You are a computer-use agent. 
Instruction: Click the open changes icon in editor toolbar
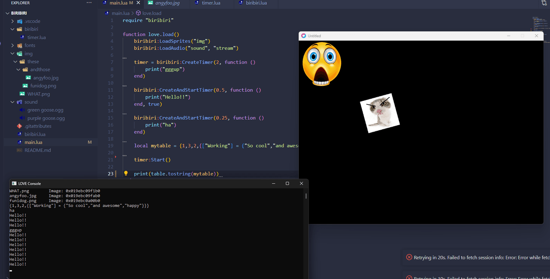pyautogui.click(x=544, y=3)
